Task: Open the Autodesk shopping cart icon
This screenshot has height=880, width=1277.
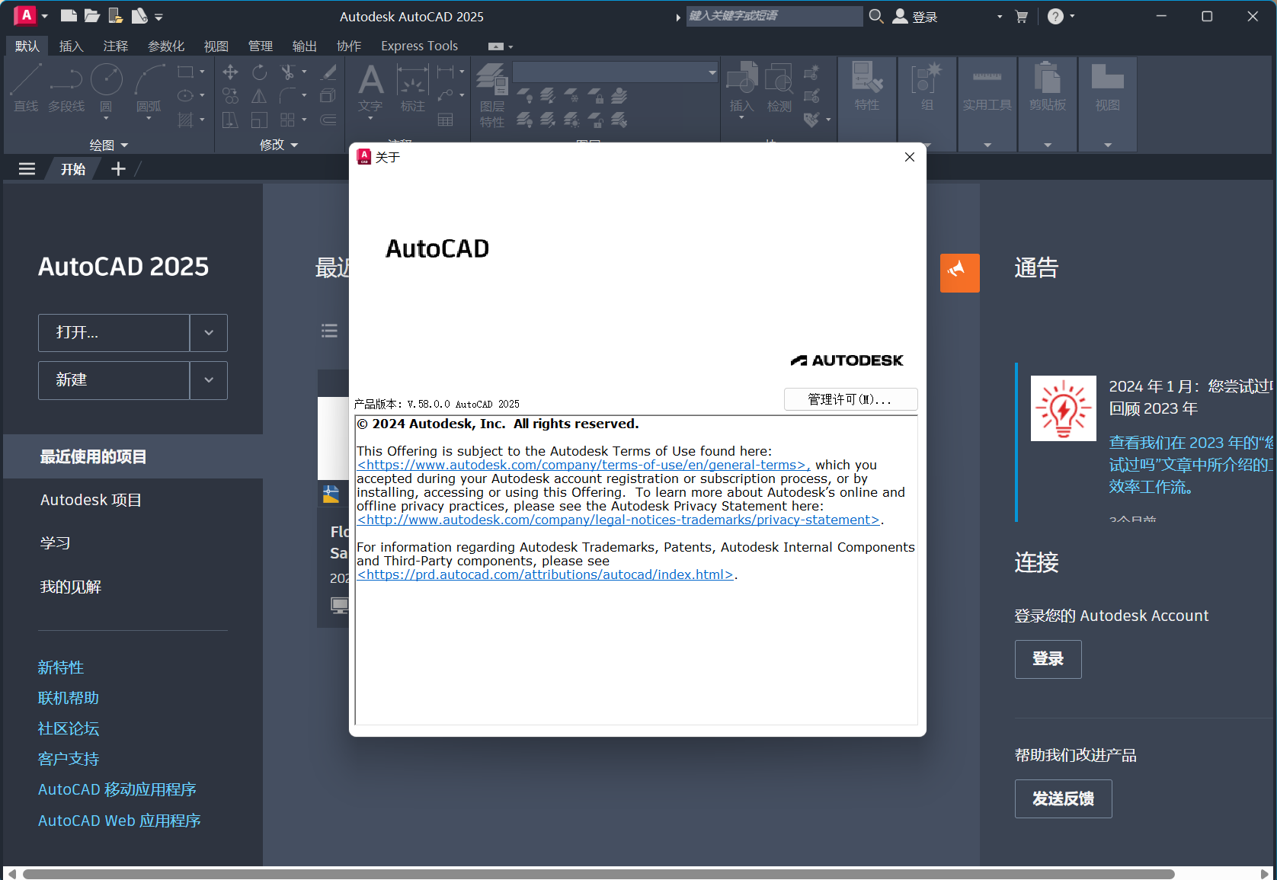Action: (1022, 16)
